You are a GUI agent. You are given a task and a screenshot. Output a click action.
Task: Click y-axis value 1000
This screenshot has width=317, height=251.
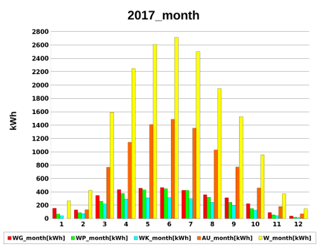[40, 152]
